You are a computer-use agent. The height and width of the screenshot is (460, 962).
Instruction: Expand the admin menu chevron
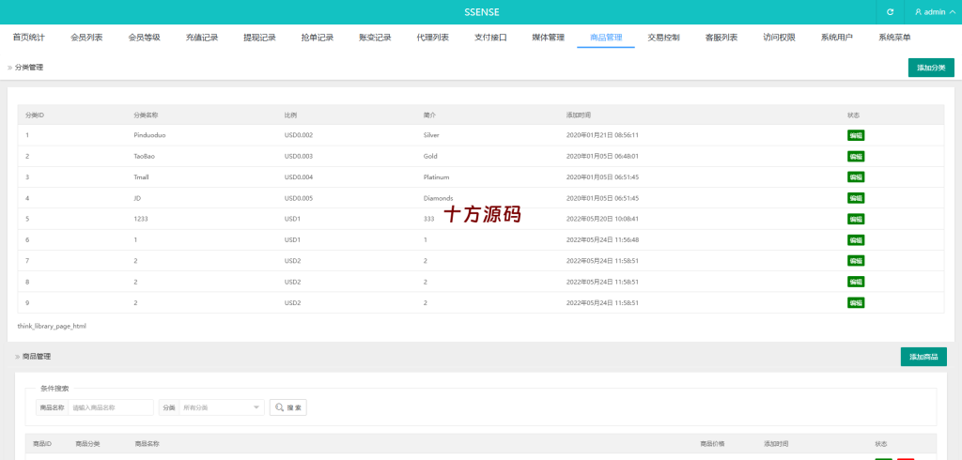coord(953,11)
